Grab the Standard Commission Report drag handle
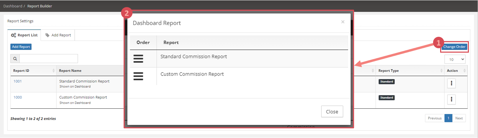This screenshot has width=478, height=138. pyautogui.click(x=138, y=59)
